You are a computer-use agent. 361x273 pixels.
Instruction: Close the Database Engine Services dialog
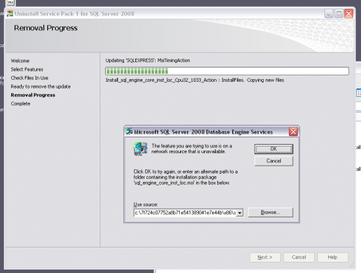(293, 132)
